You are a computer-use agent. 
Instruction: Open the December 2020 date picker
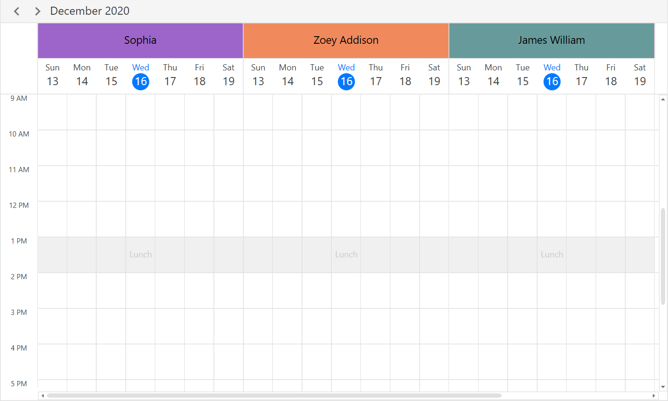[x=90, y=11]
